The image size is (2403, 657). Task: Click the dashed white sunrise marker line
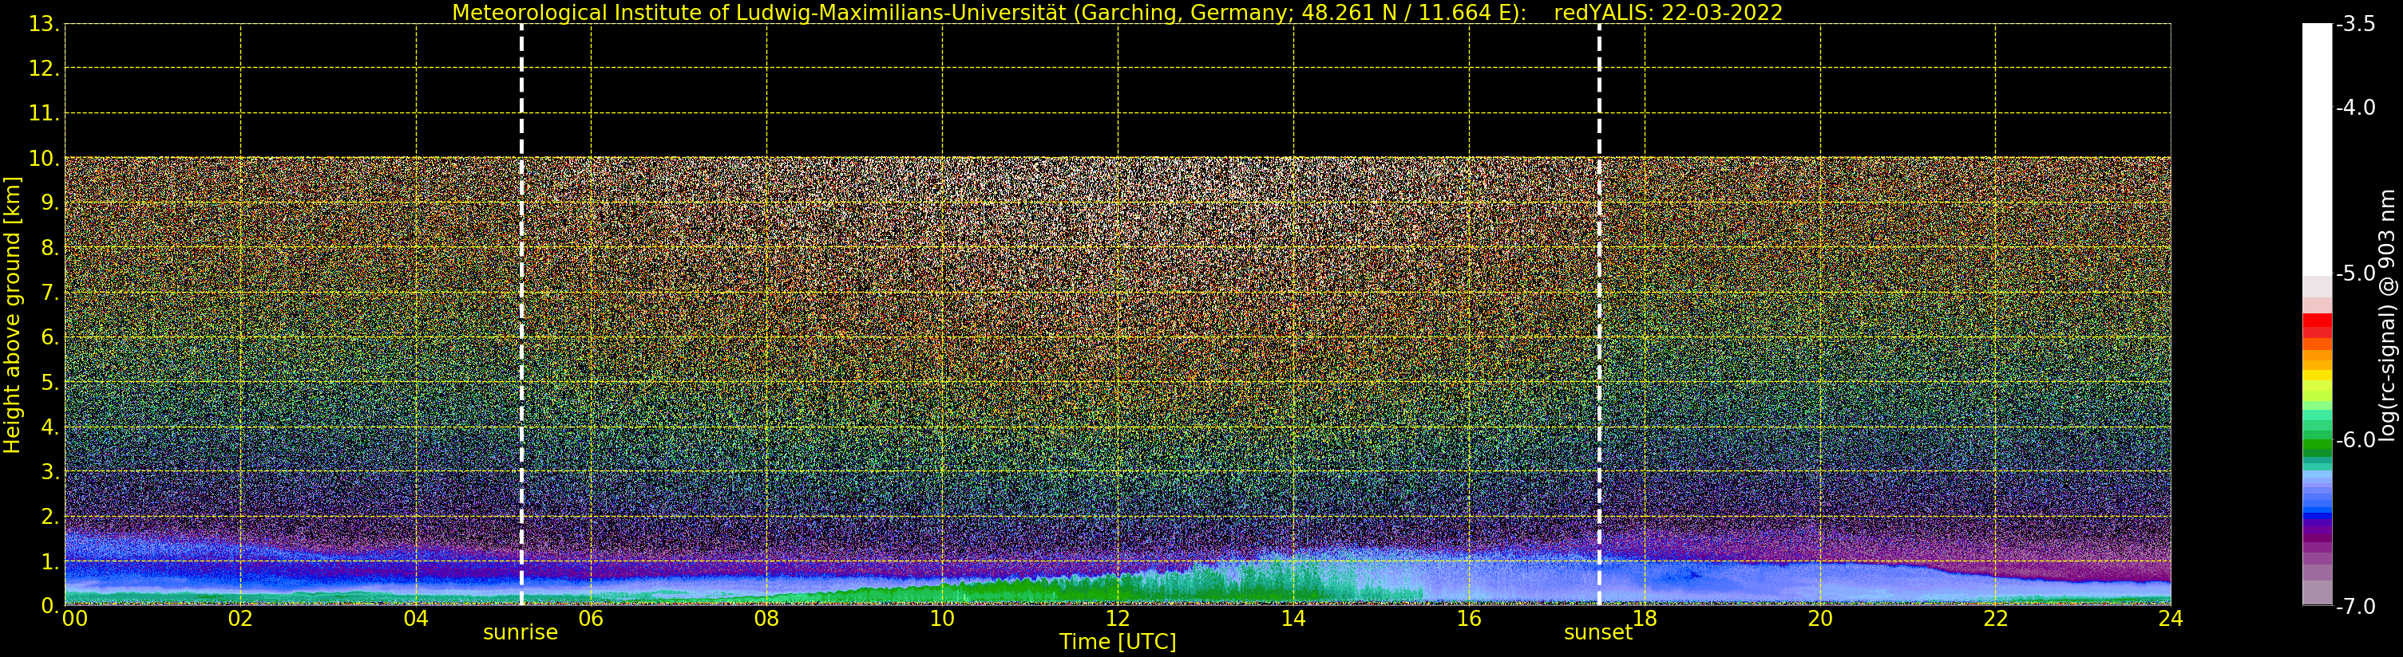tap(521, 314)
